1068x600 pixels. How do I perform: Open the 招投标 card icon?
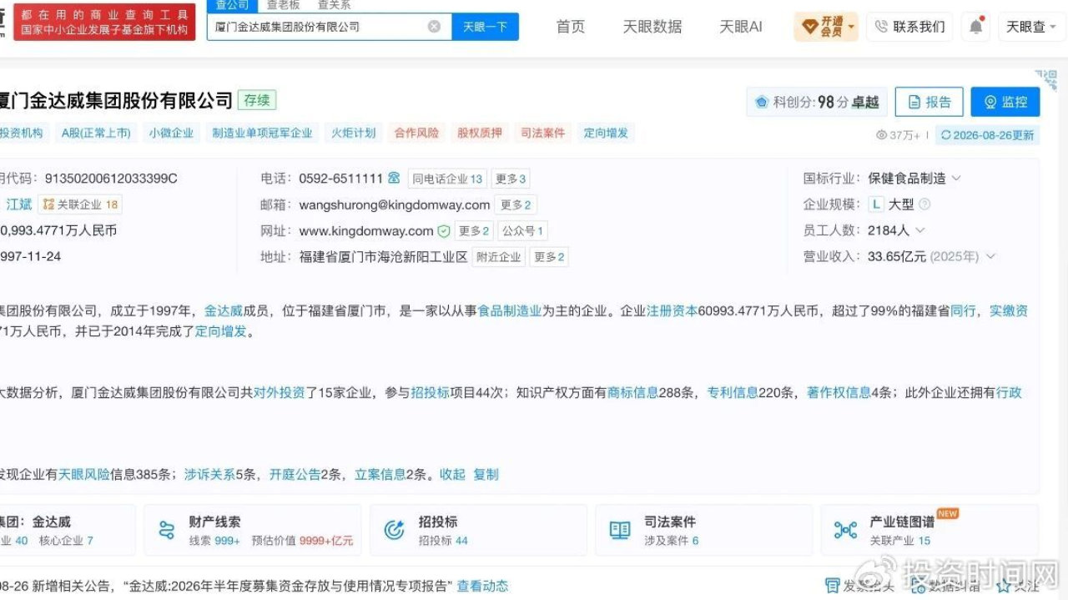393,530
